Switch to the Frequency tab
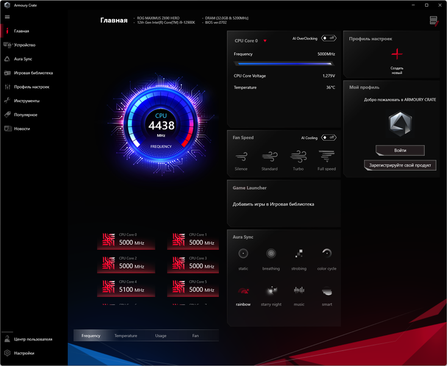 coord(91,335)
